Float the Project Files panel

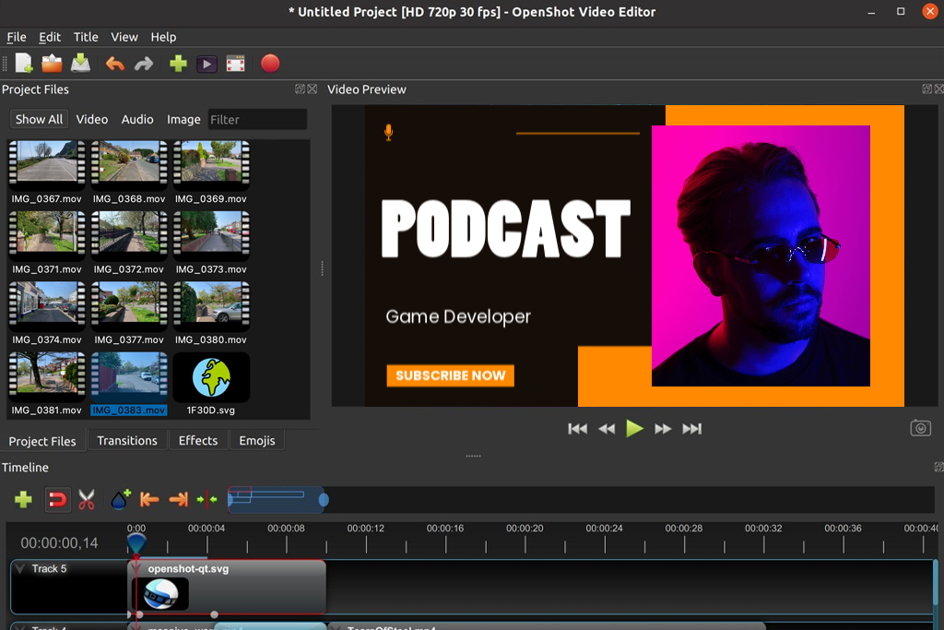tap(300, 89)
